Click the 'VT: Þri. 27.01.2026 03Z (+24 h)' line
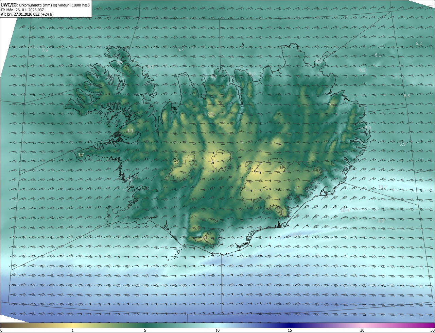The height and width of the screenshot is (333, 435). 27,14
